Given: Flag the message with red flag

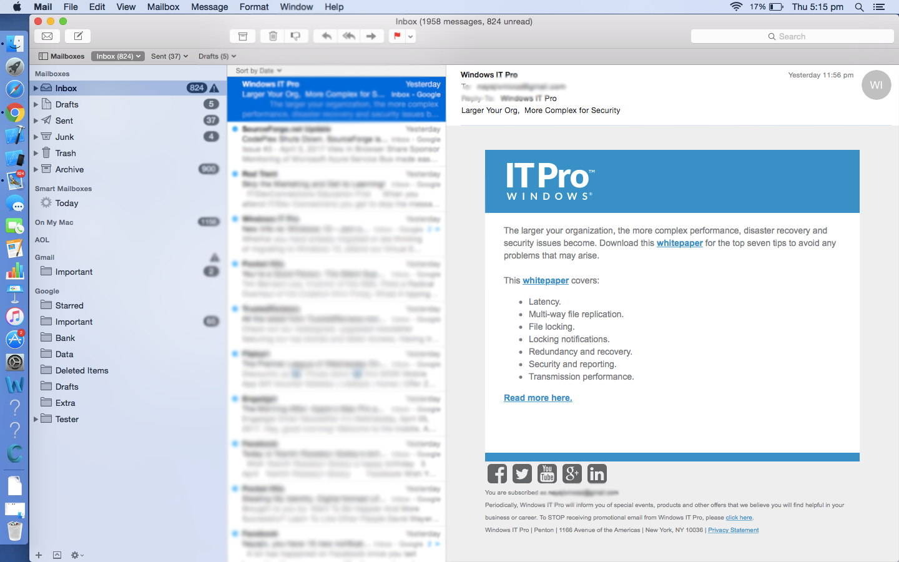Looking at the screenshot, I should (x=397, y=36).
